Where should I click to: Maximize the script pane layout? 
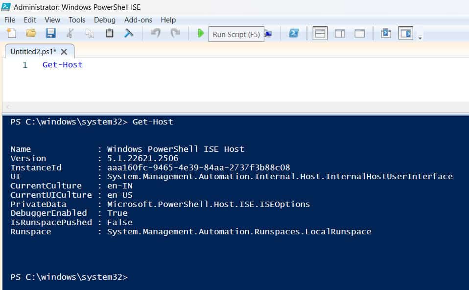(359, 33)
